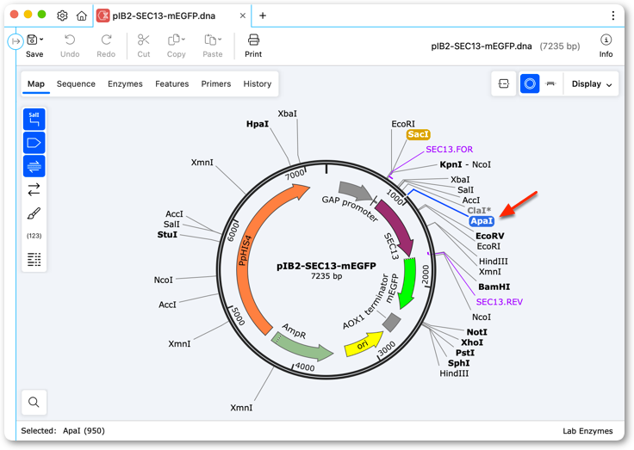Viewport: 634px width, 450px height.
Task: Click the Save icon
Action: pos(32,40)
